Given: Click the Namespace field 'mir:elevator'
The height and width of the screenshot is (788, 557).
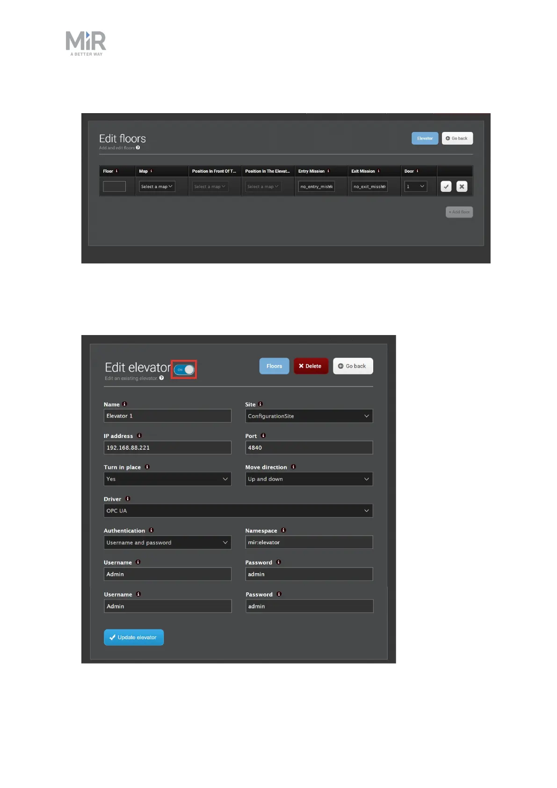Looking at the screenshot, I should point(309,542).
